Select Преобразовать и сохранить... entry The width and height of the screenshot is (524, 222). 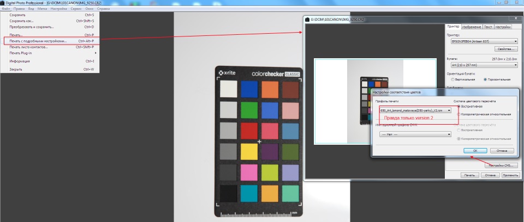pos(50,27)
